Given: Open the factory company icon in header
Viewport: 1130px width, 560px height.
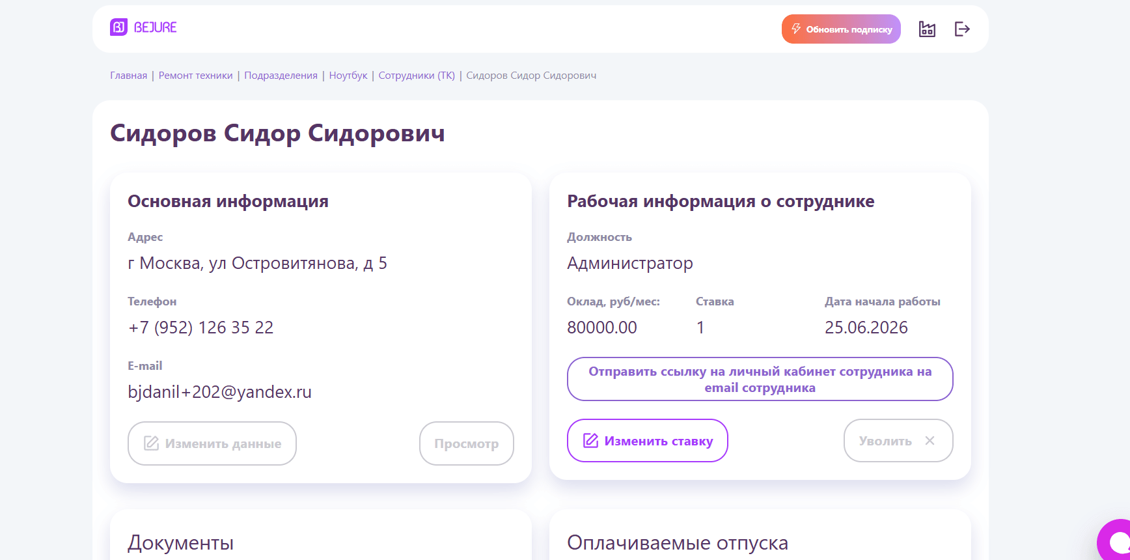Looking at the screenshot, I should tap(927, 29).
